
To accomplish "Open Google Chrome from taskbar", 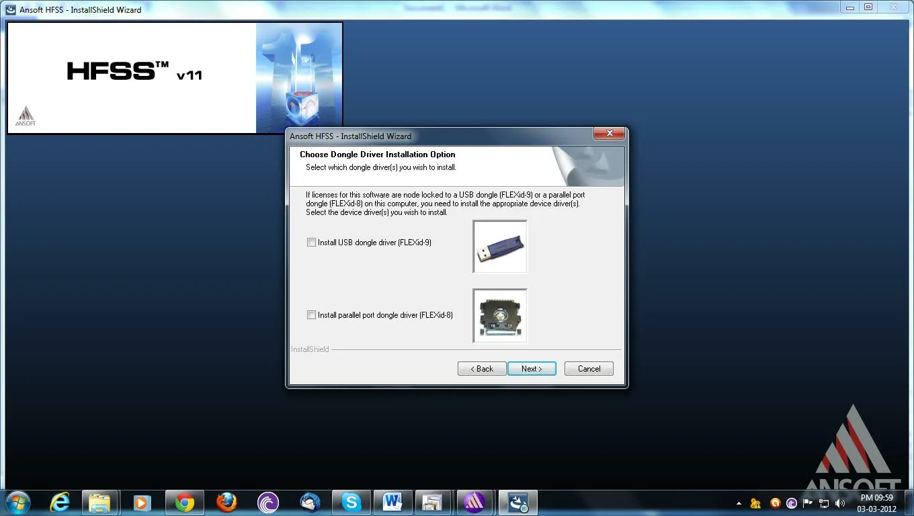I will [x=185, y=503].
